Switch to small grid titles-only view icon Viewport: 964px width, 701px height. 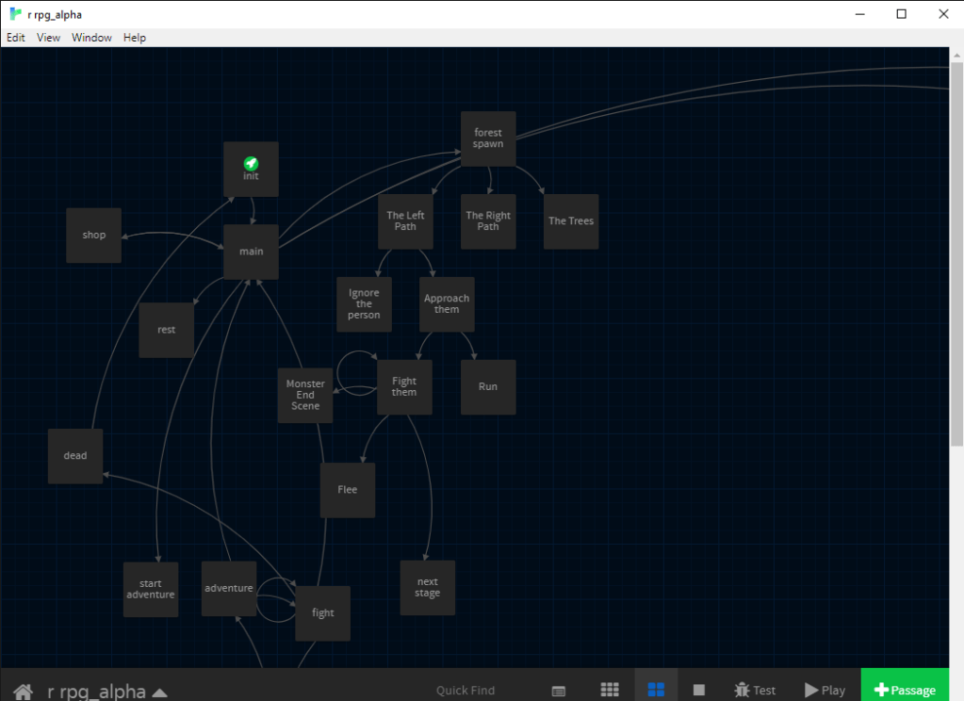tap(609, 690)
